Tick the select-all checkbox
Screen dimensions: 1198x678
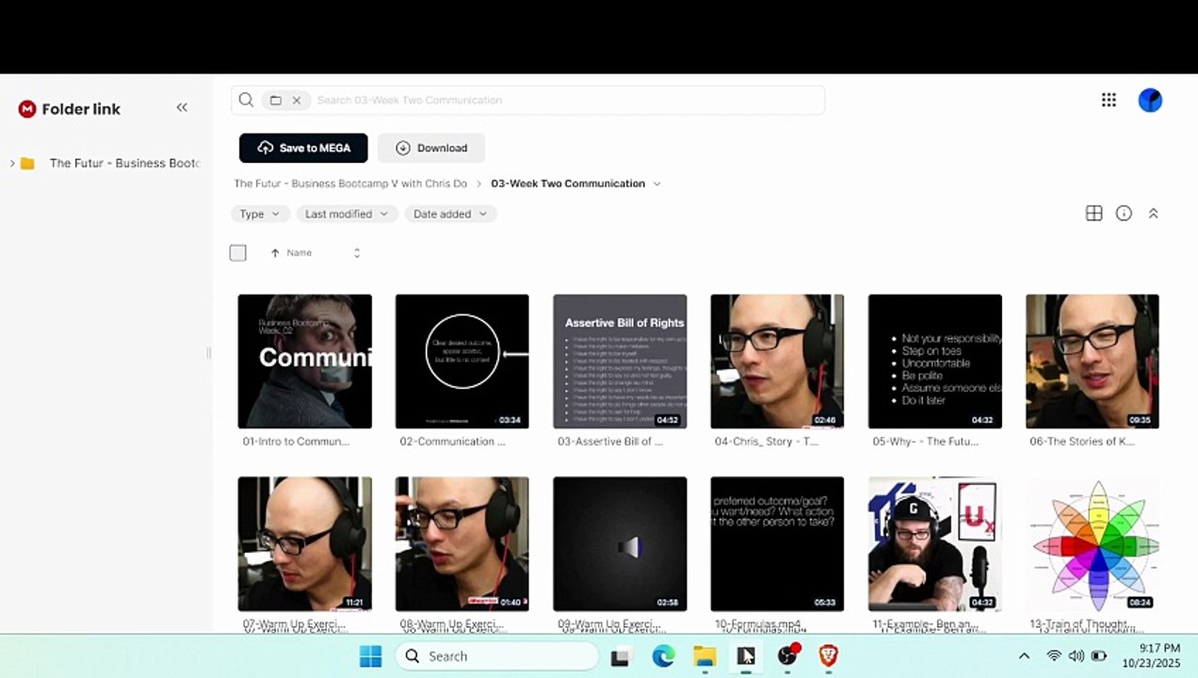pyautogui.click(x=237, y=252)
